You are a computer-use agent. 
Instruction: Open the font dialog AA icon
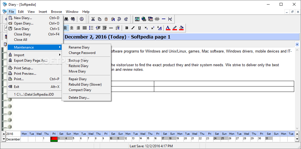[x=159, y=28]
